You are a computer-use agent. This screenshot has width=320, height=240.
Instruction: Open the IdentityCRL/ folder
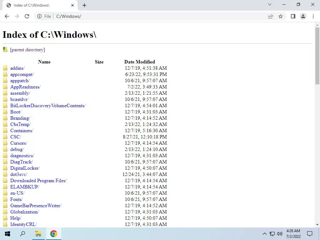click(23, 224)
